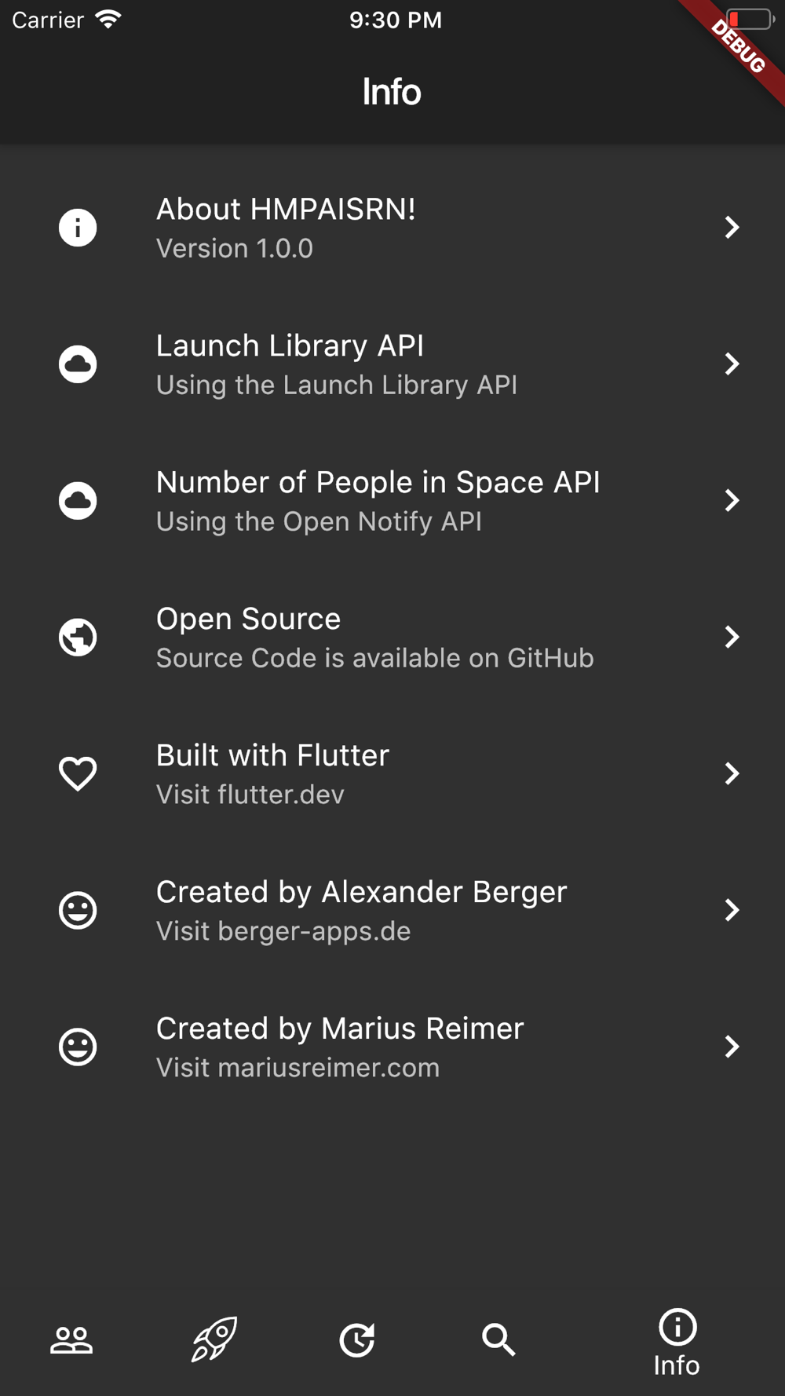
Task: Expand About HMPAISRN! using its chevron
Action: pyautogui.click(x=732, y=228)
